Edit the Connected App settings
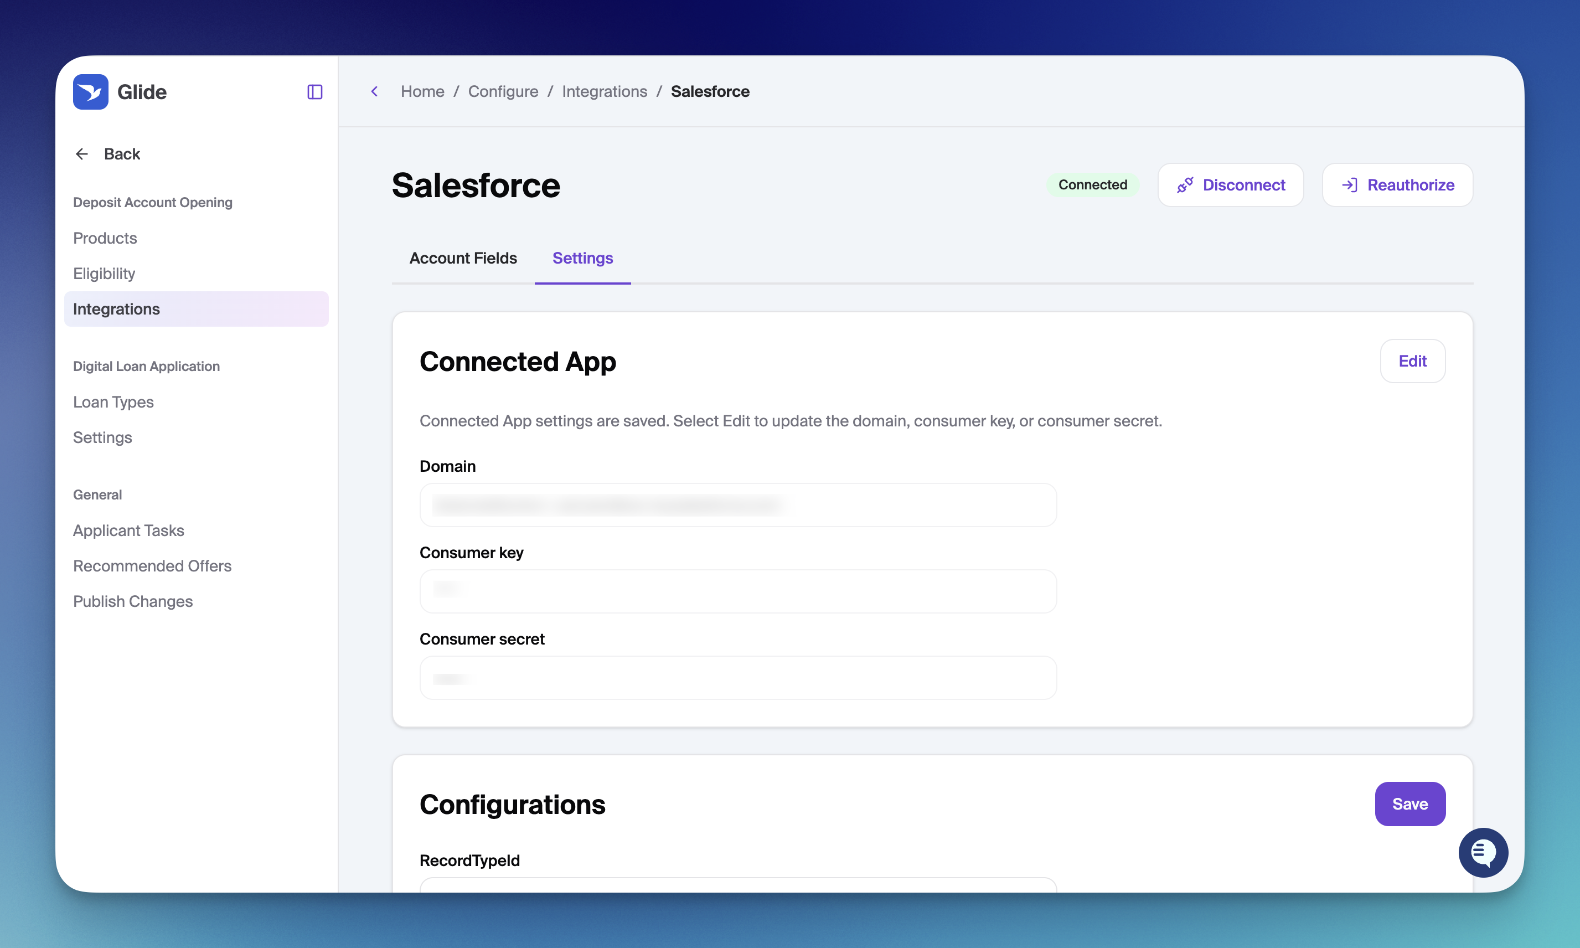The height and width of the screenshot is (948, 1580). point(1412,361)
